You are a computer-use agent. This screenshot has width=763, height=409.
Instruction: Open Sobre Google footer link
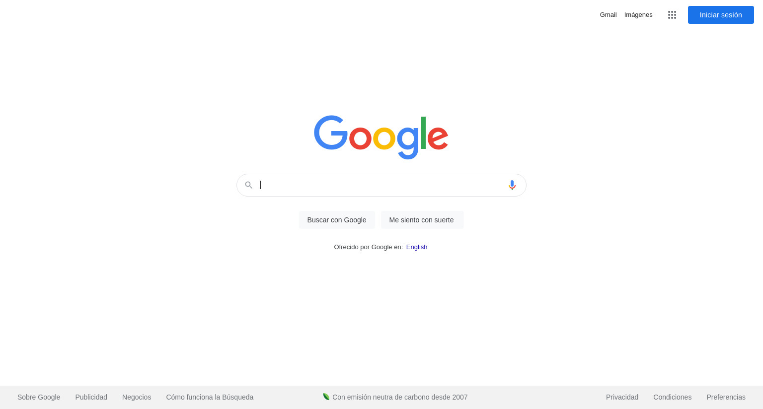tap(39, 397)
